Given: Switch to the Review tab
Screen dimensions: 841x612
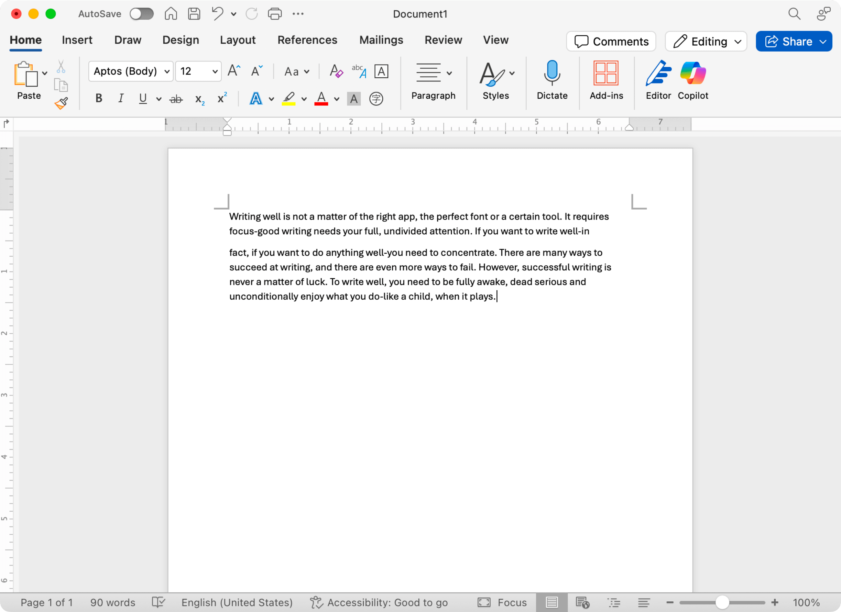Looking at the screenshot, I should [443, 40].
